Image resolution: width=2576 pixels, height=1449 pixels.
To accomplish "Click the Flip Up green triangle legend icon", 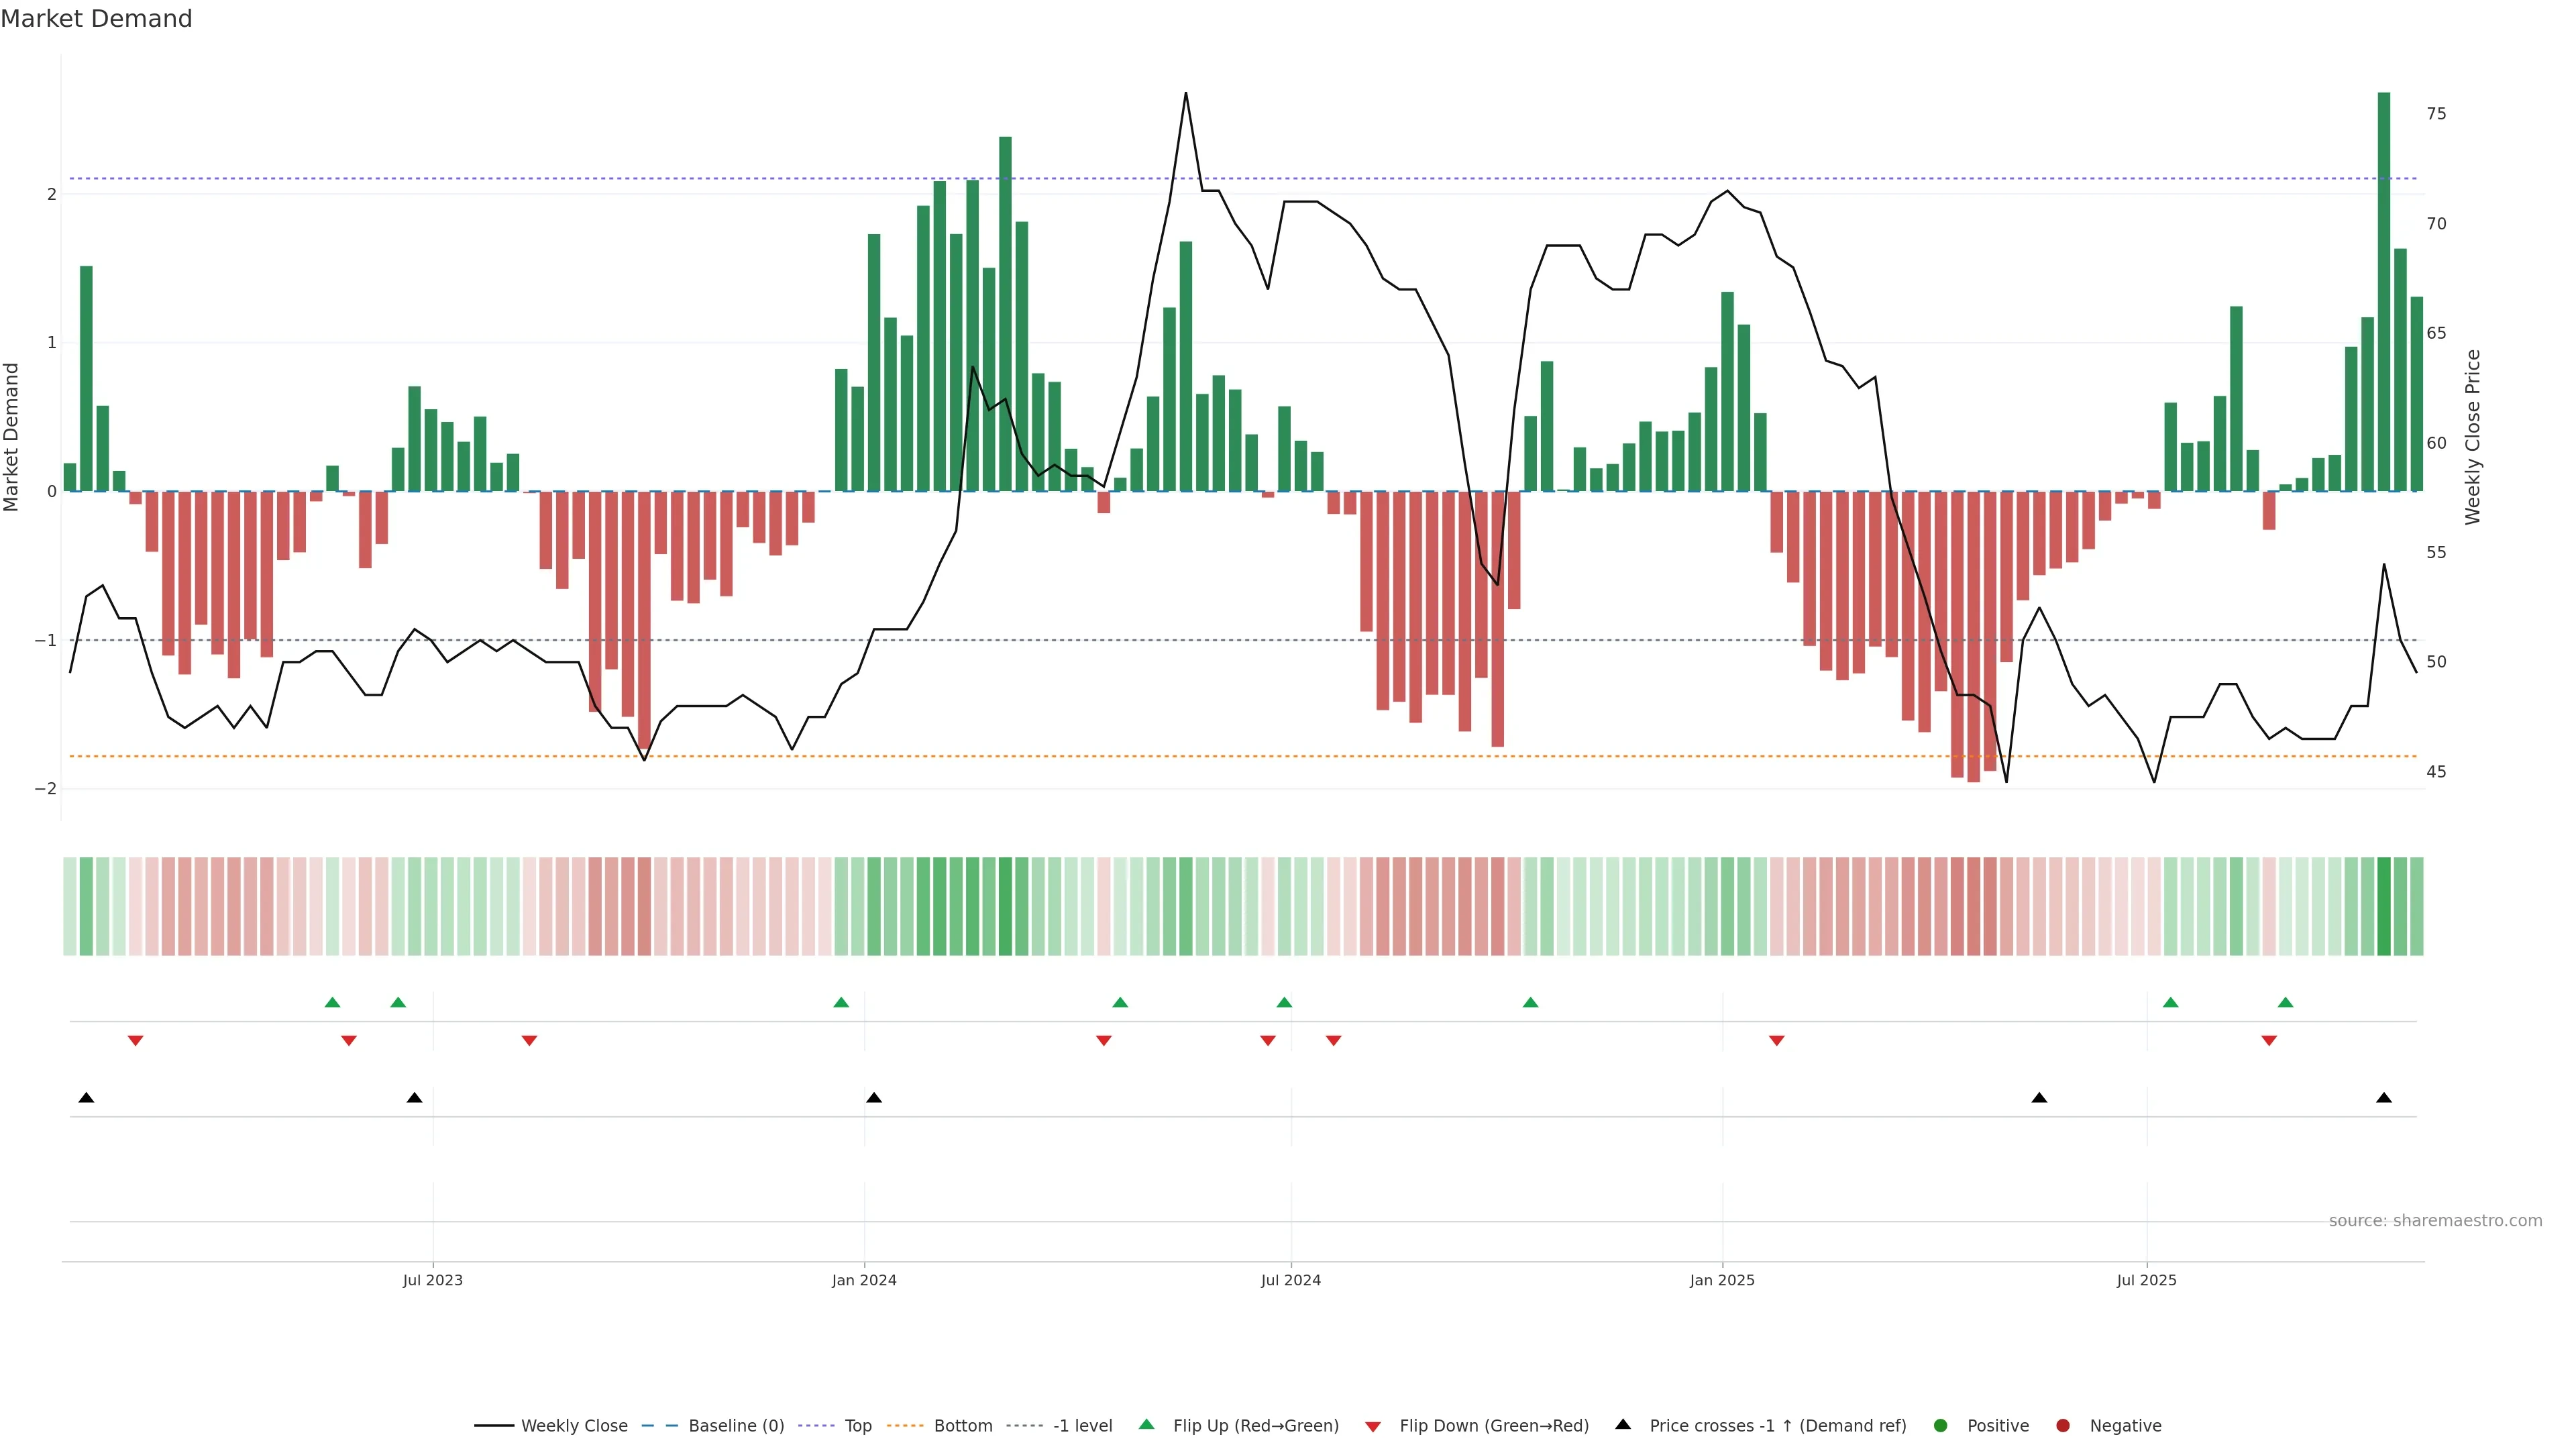I will point(1147,1425).
